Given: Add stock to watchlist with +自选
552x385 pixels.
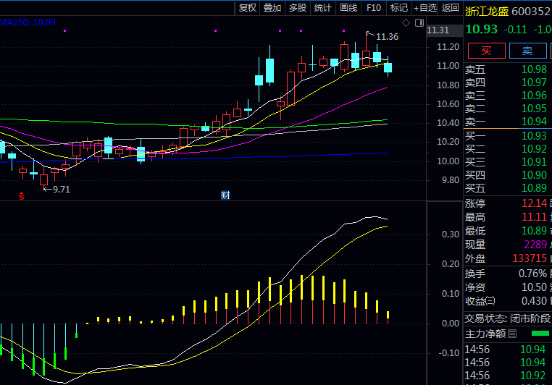Looking at the screenshot, I should click(425, 8).
